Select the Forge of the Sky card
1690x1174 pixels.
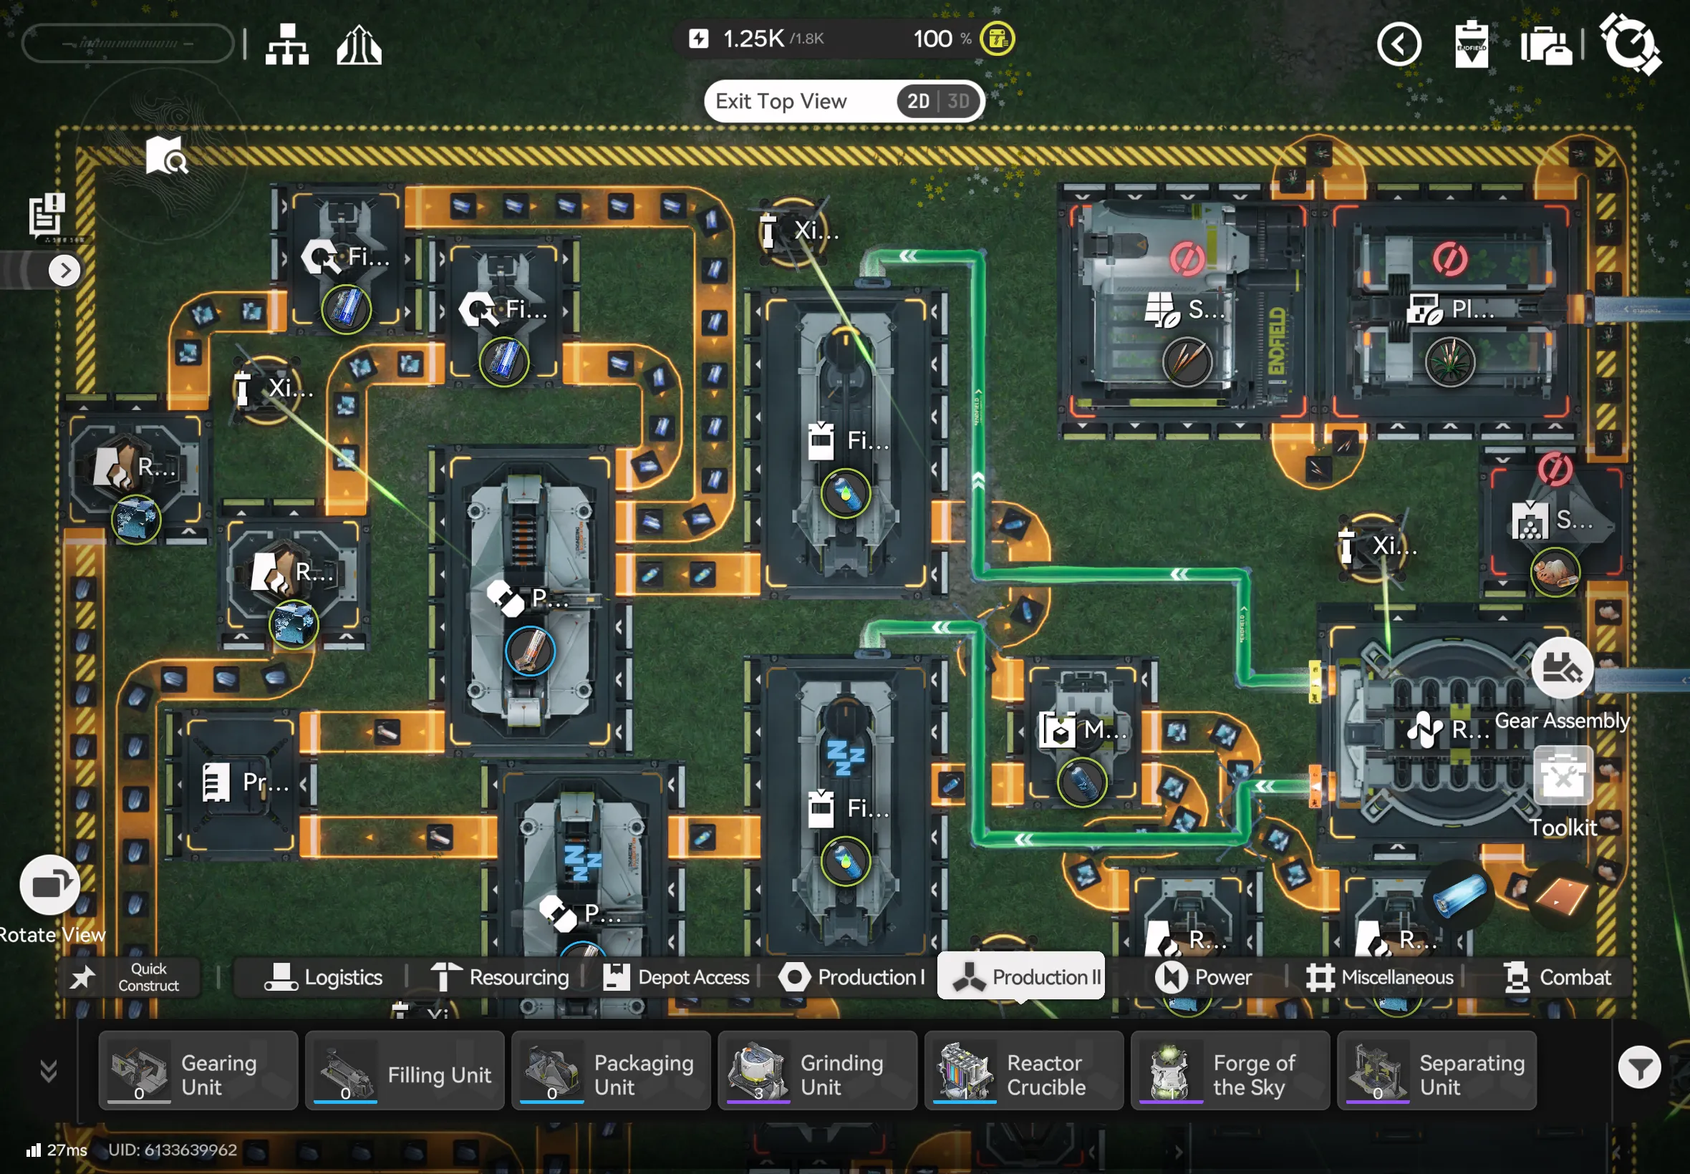pos(1231,1071)
